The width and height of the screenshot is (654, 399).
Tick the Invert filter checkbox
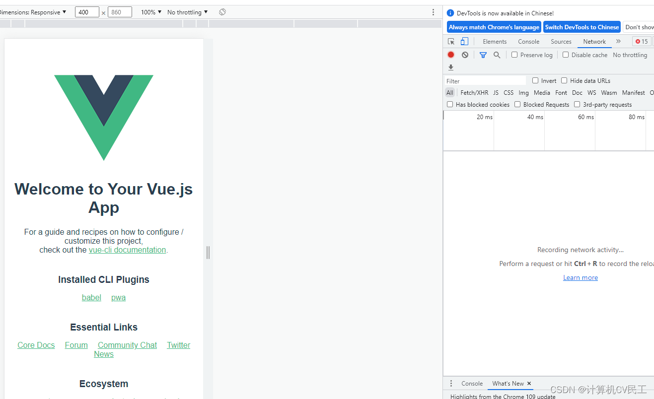(535, 80)
